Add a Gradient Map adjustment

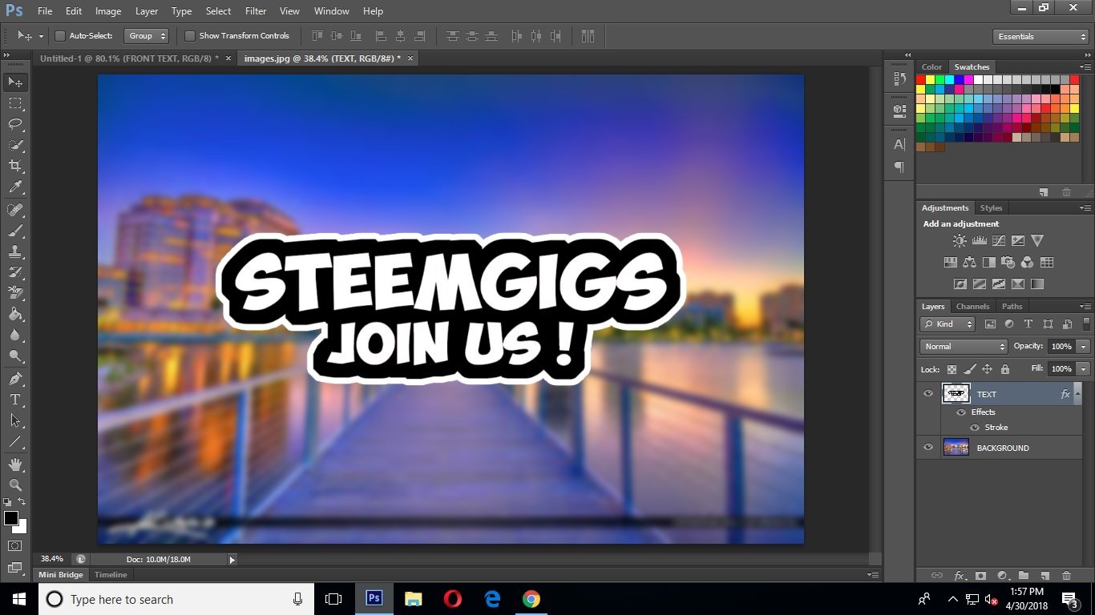coord(1037,283)
